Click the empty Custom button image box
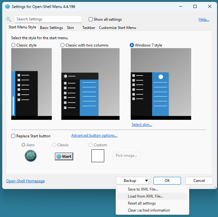The image size is (218, 217). pyautogui.click(x=97, y=156)
